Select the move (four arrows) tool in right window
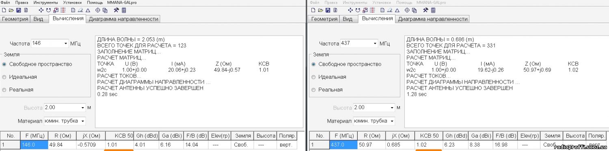Image resolution: width=609 pixels, height=151 pixels. pos(350,10)
